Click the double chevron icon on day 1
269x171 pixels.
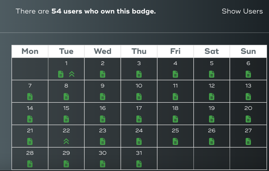(72, 74)
